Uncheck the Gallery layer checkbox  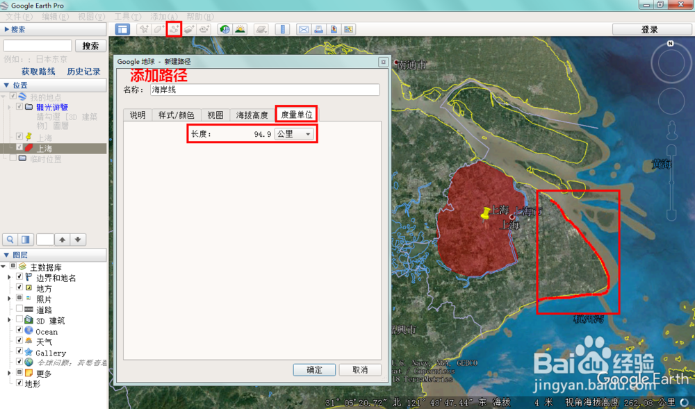[x=19, y=351]
